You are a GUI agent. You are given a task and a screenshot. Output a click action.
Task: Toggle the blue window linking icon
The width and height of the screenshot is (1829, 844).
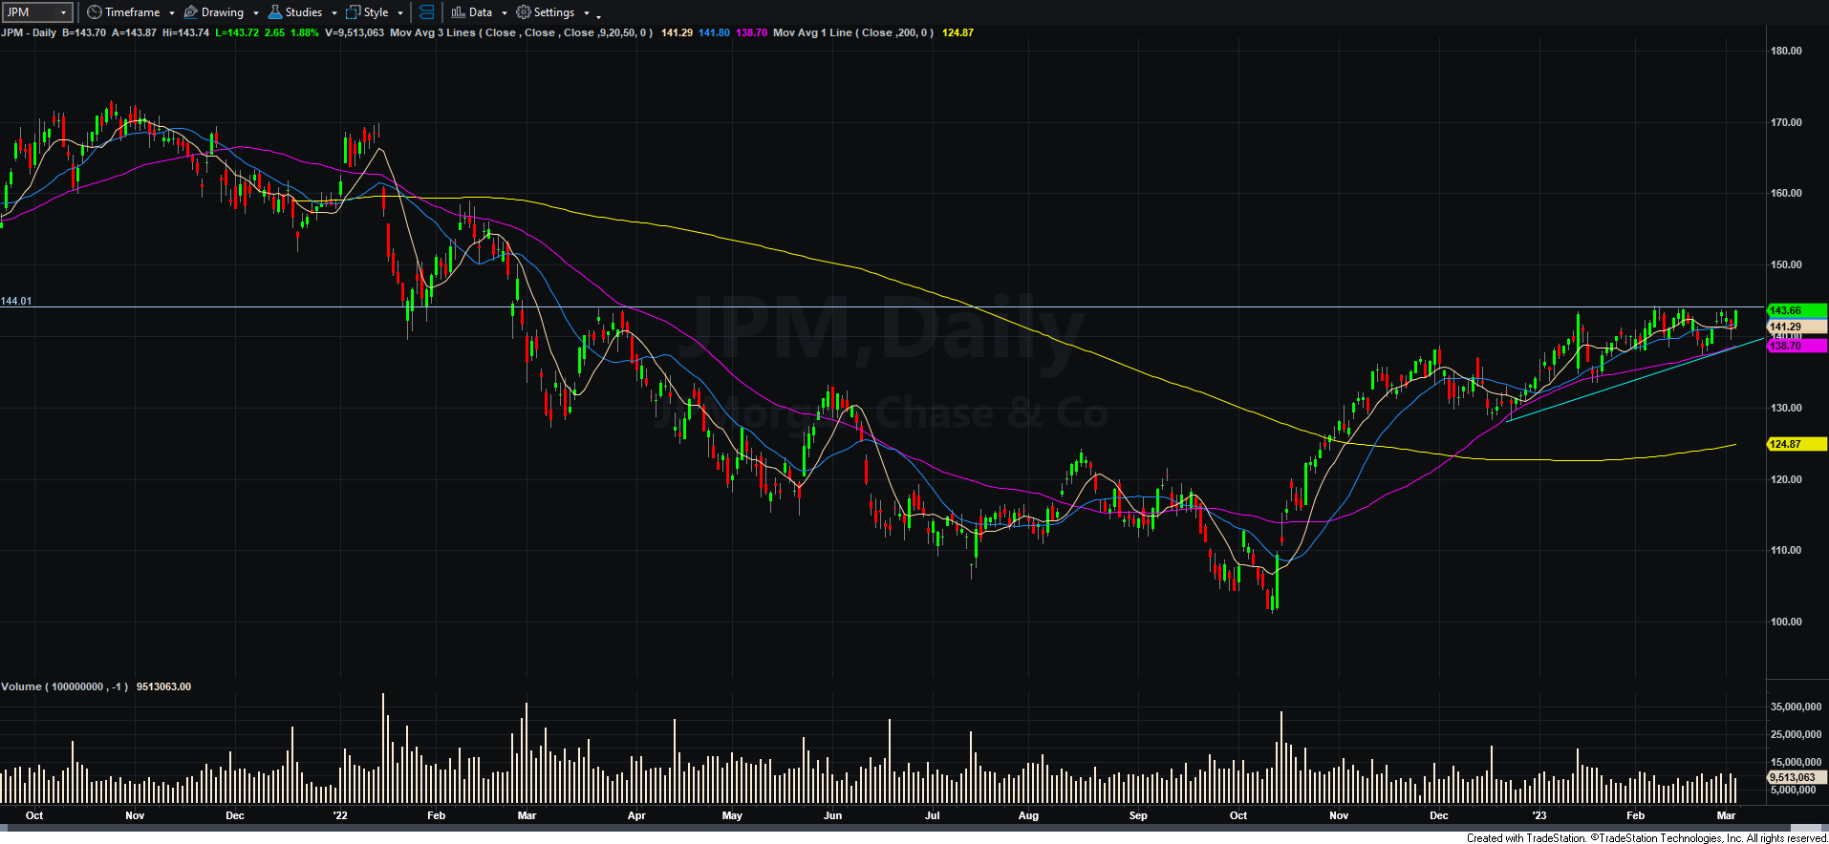click(x=427, y=12)
